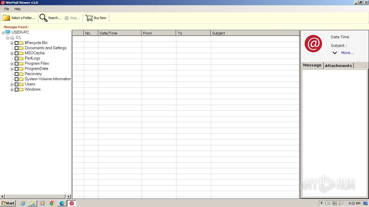Image resolution: width=369 pixels, height=207 pixels.
Task: Select the USER-PC computer icon
Action: pos(8,32)
